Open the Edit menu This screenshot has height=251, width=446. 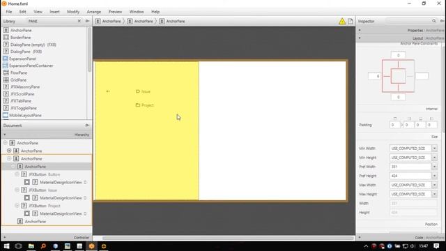click(x=22, y=12)
